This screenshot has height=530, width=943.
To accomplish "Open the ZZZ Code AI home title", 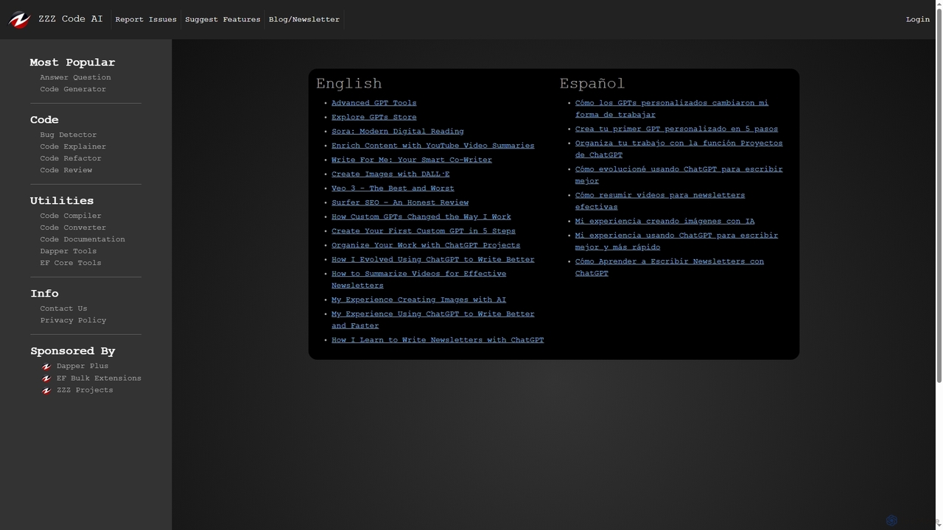I will [71, 19].
